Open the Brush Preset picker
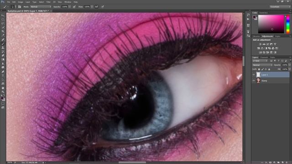This screenshot has height=164, width=292. 13,7
